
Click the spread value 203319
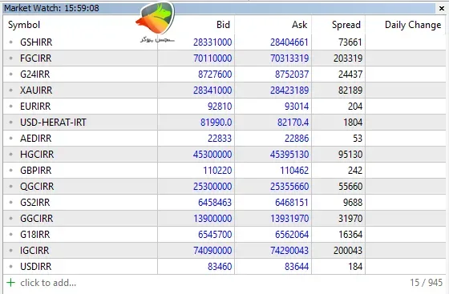(x=348, y=58)
